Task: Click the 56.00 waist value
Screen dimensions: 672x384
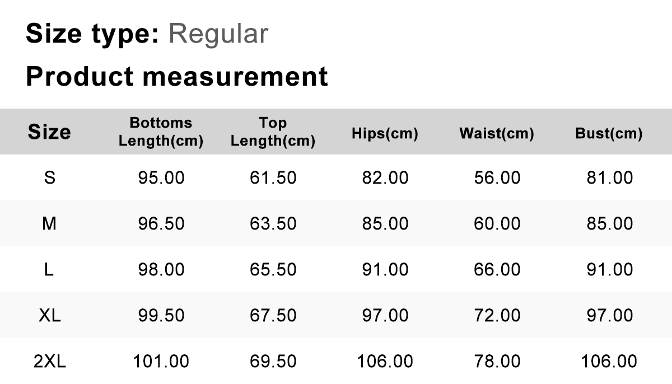Action: coord(497,178)
